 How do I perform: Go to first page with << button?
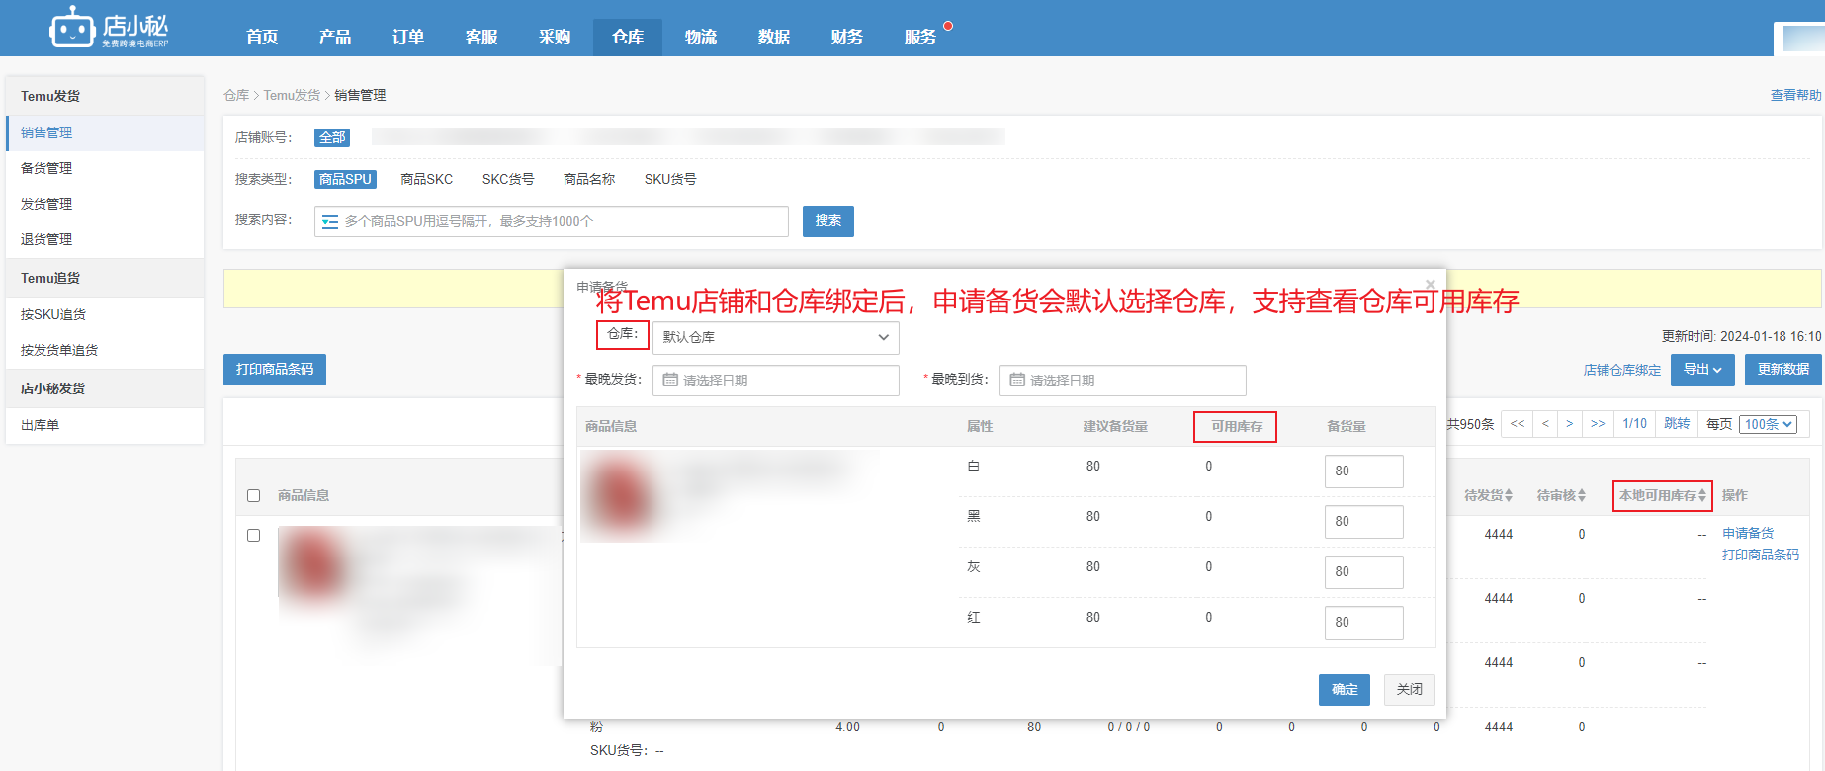[x=1518, y=424]
